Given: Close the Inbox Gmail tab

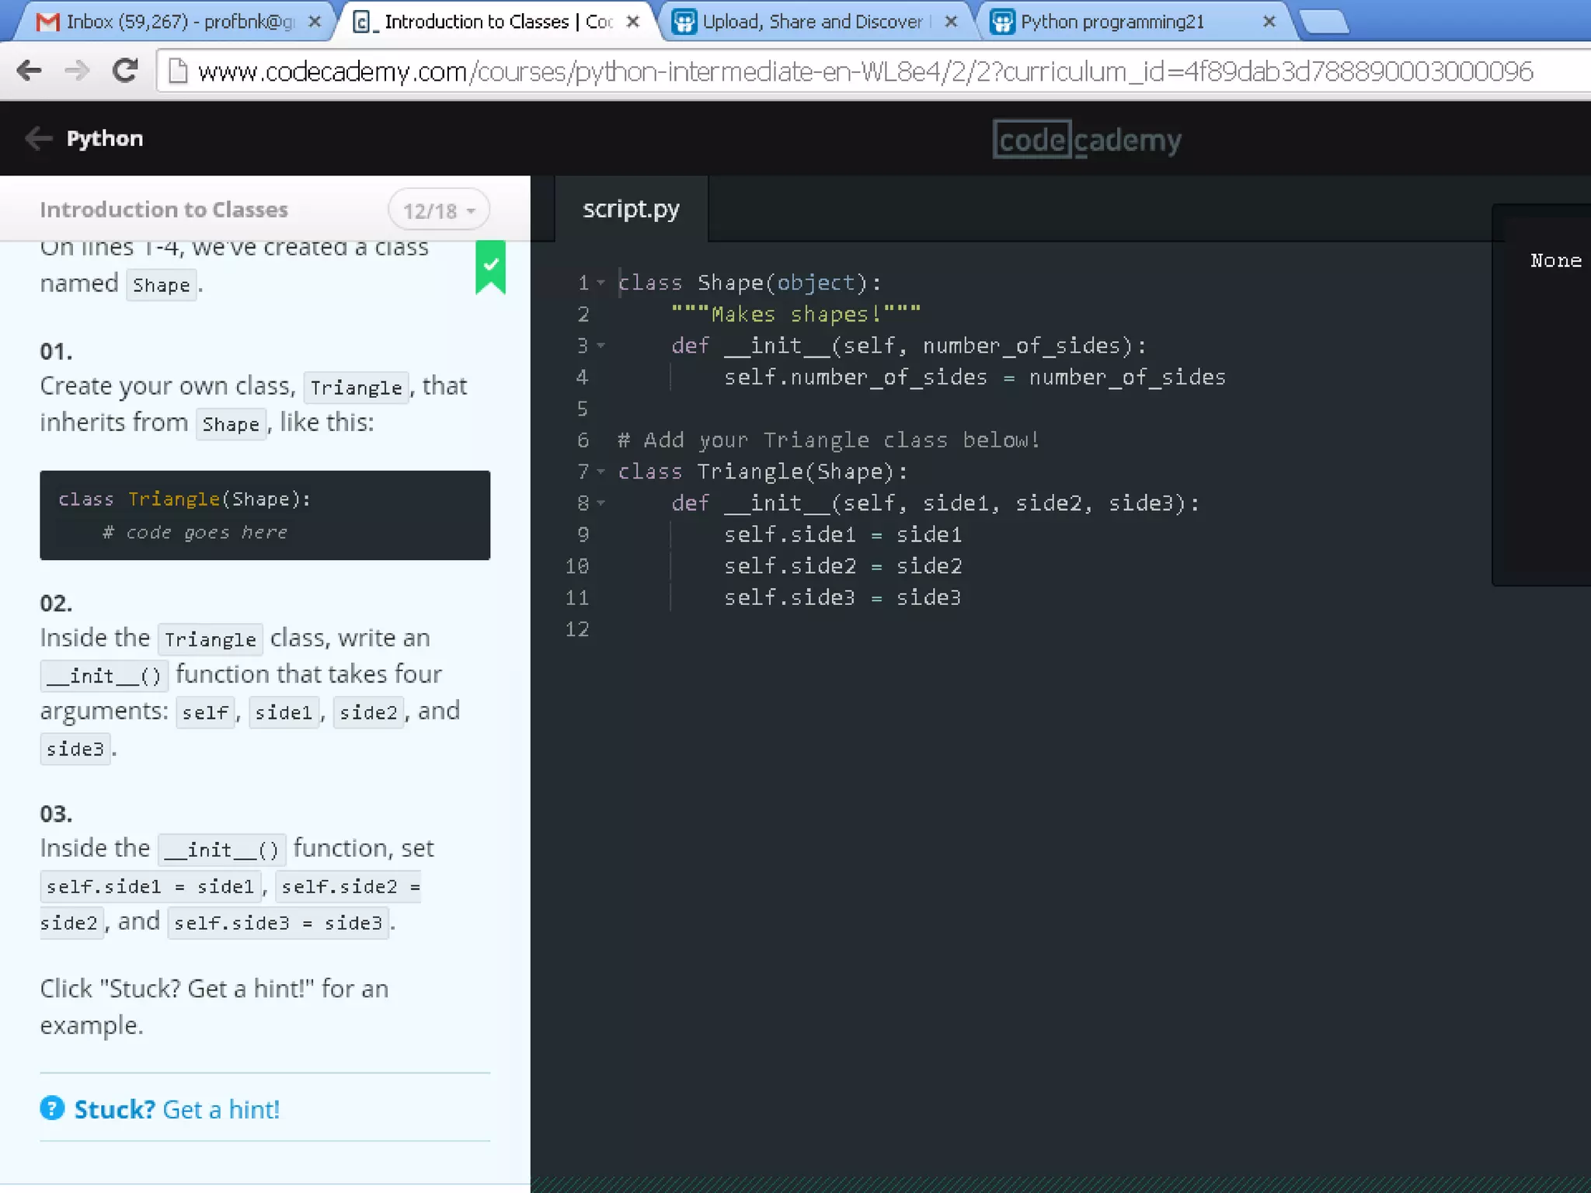Looking at the screenshot, I should (x=315, y=22).
